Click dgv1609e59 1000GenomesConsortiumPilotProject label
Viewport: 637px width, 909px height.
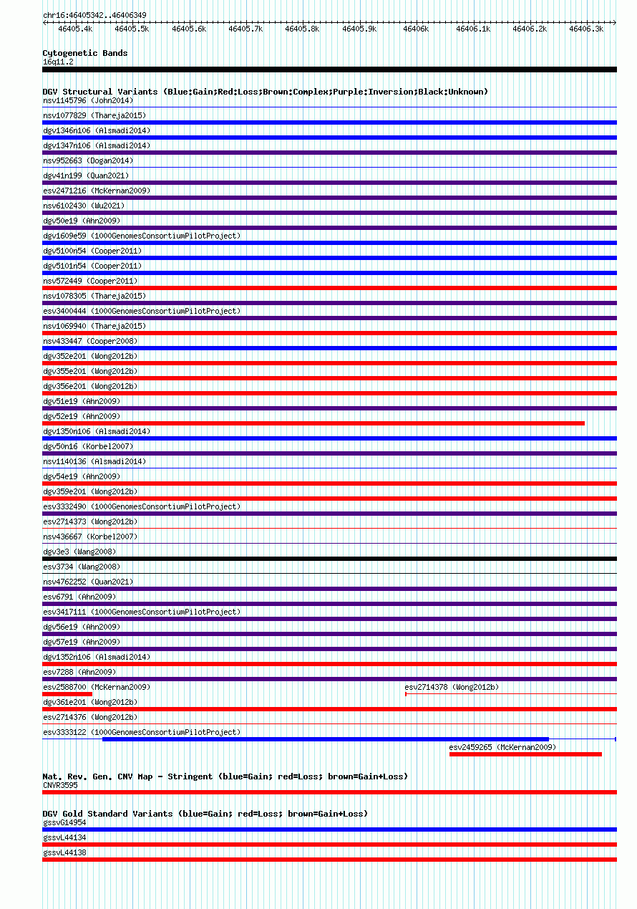142,236
